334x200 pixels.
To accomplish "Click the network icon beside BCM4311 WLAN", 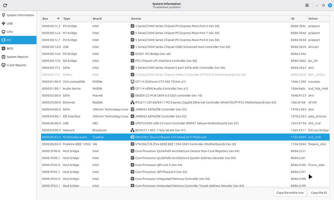I will coord(132,130).
